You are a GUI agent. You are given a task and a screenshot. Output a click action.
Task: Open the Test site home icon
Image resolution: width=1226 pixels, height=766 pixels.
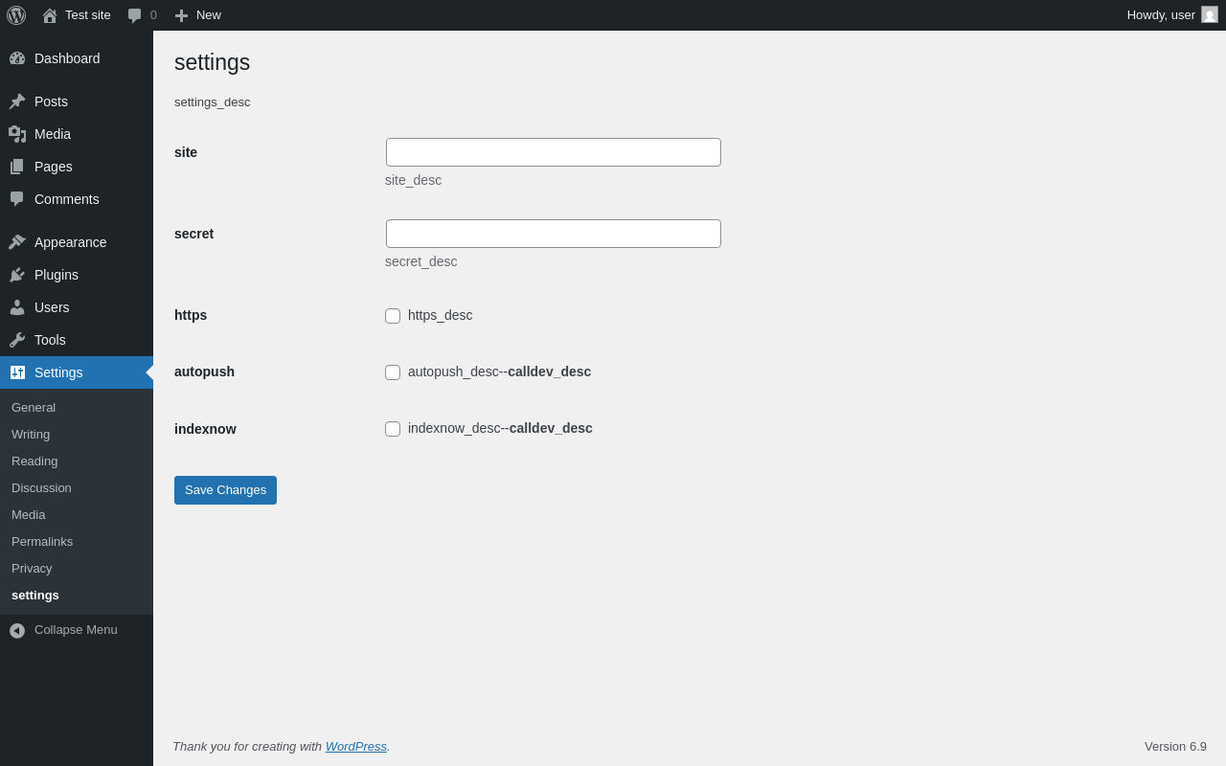pyautogui.click(x=50, y=15)
